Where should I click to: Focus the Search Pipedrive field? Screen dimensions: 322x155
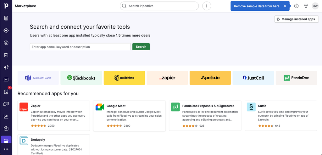tap(159, 6)
